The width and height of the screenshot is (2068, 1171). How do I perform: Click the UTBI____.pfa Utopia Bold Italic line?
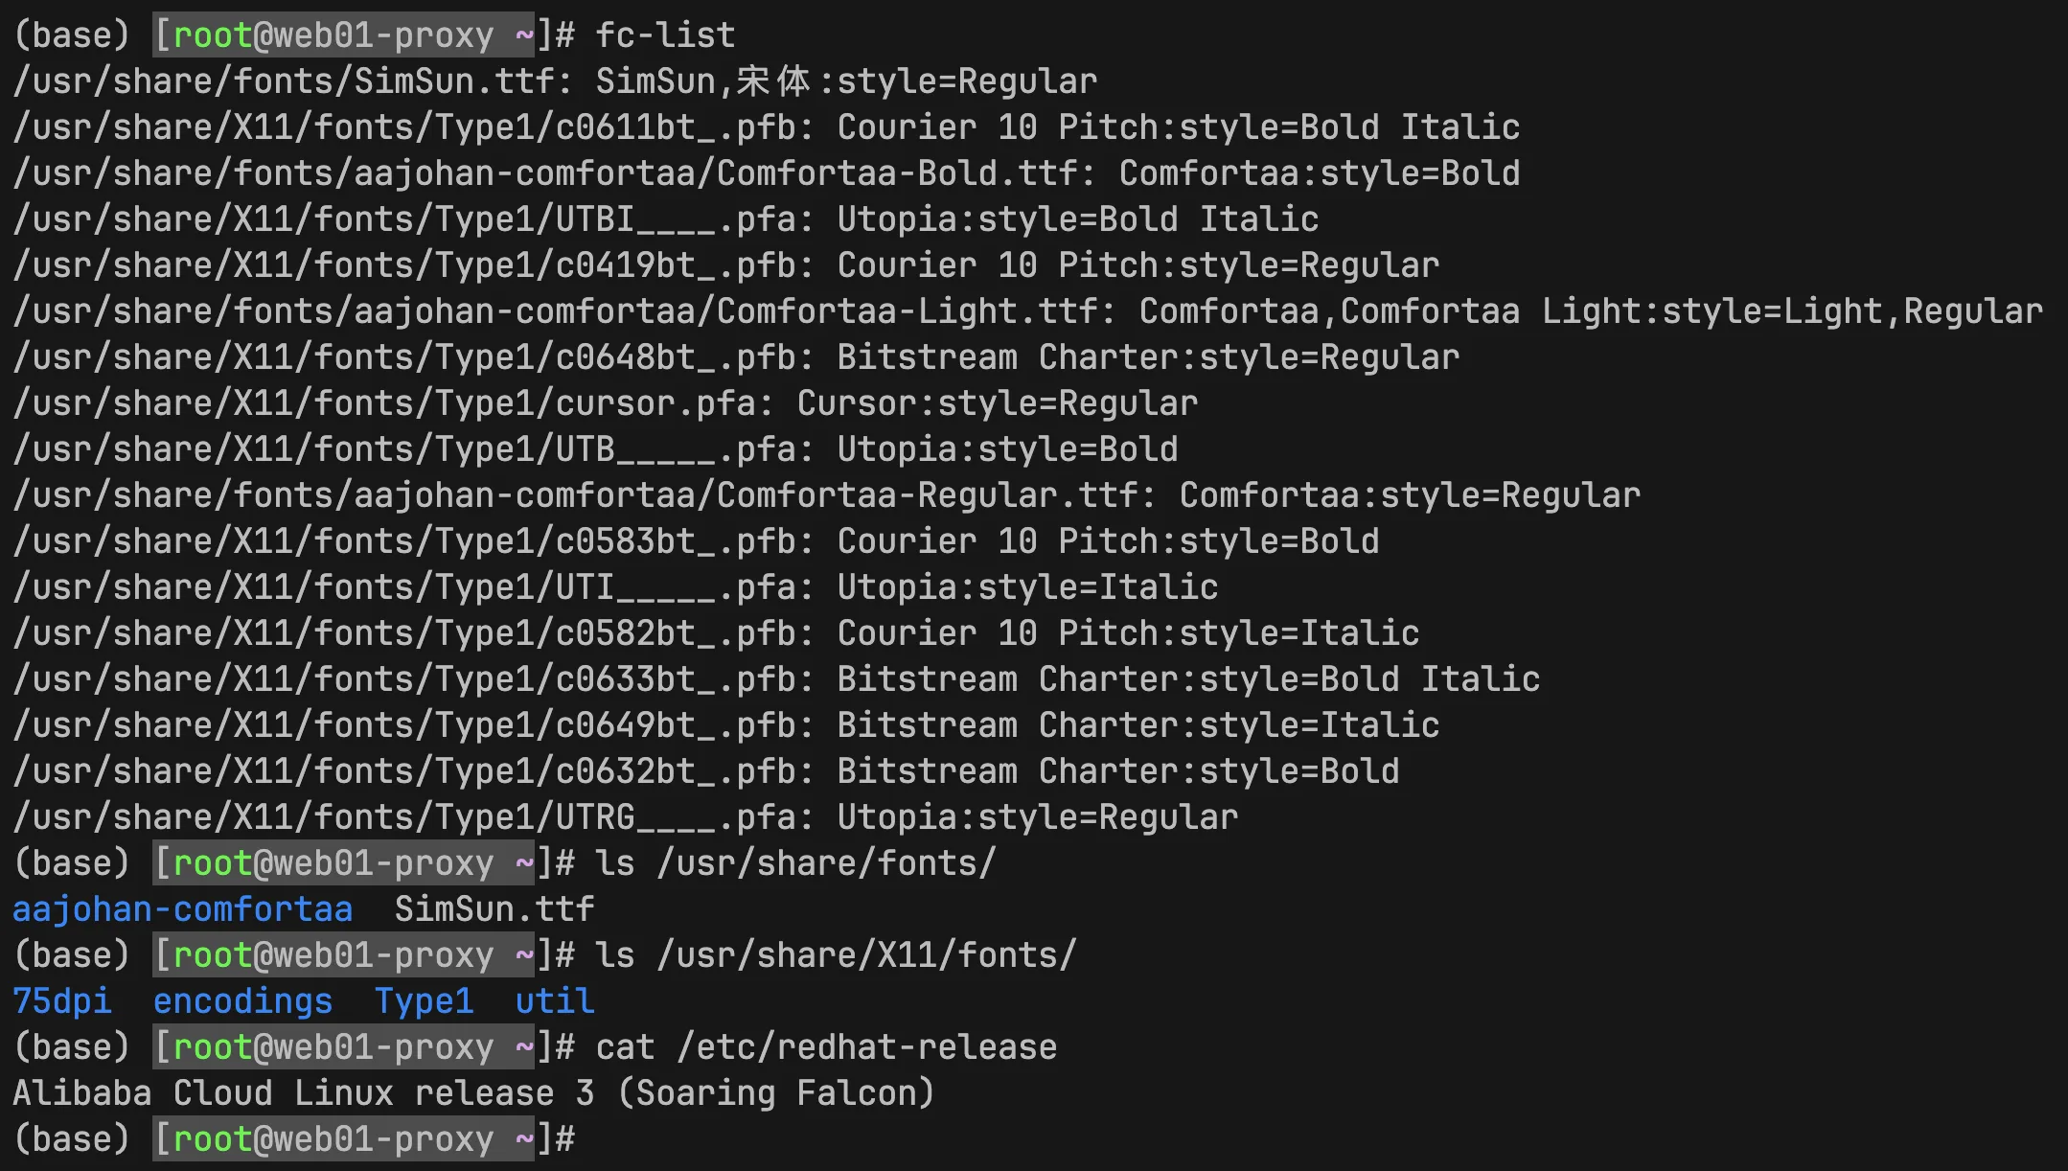pyautogui.click(x=666, y=219)
